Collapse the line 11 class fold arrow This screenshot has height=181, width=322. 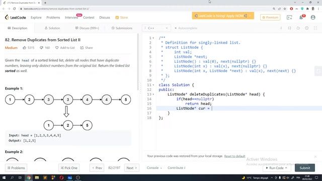(153, 85)
